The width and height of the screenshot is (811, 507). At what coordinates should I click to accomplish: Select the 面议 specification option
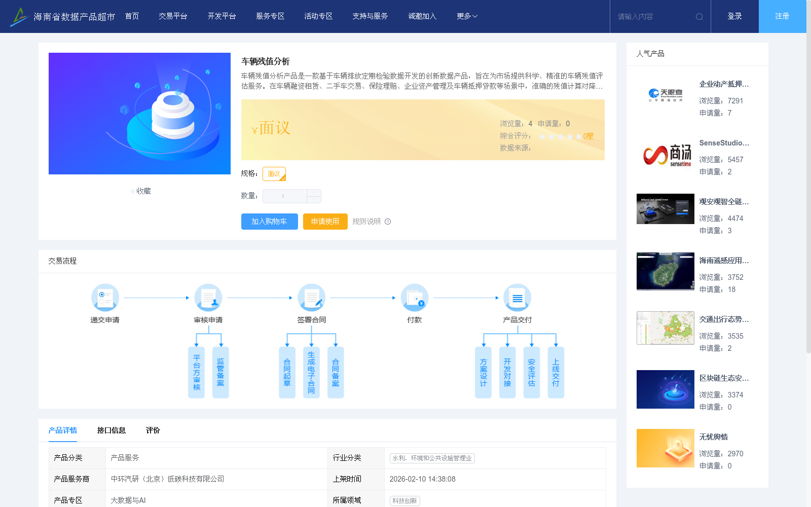click(x=274, y=174)
